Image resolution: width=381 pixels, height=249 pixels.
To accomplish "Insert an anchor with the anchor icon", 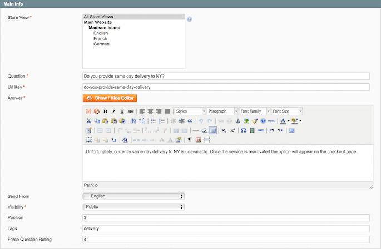I will click(x=237, y=121).
